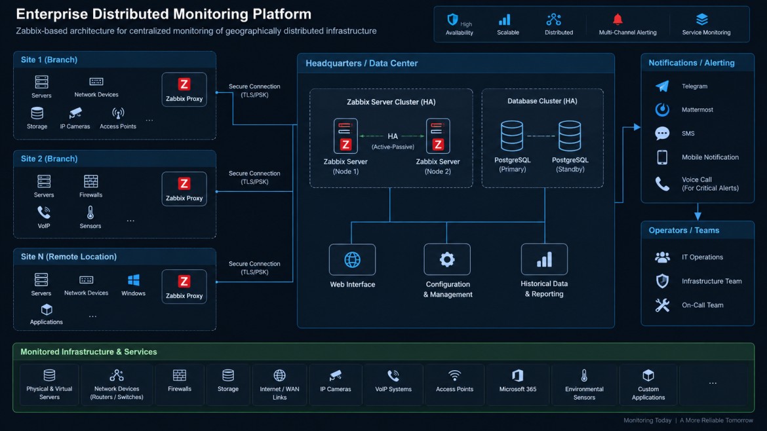The height and width of the screenshot is (431, 767).
Task: Click the Windows logo in Site N
Action: [133, 280]
